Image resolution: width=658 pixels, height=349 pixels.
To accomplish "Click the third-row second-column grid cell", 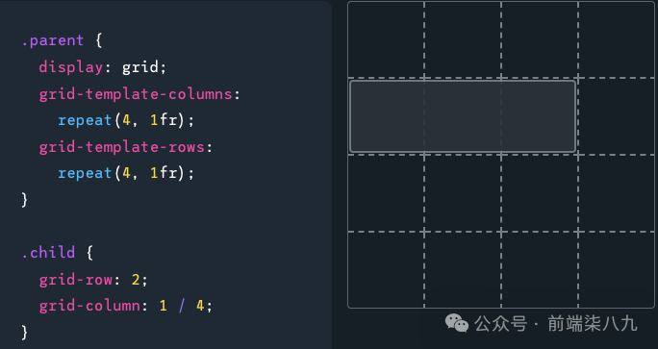I will click(x=463, y=193).
